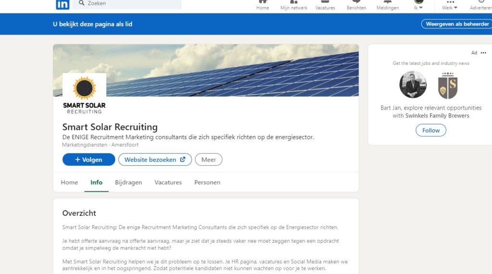Click 'U bekijkt deze pagina als lid' banner text
The width and height of the screenshot is (492, 274).
[x=93, y=24]
